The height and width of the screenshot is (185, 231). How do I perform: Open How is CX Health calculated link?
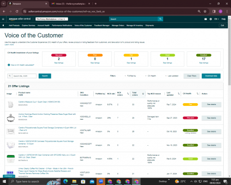coord(23,65)
